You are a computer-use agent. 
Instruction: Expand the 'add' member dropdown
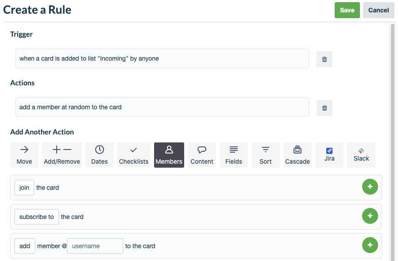click(x=24, y=246)
